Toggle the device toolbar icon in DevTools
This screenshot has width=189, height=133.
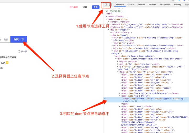click(110, 4)
